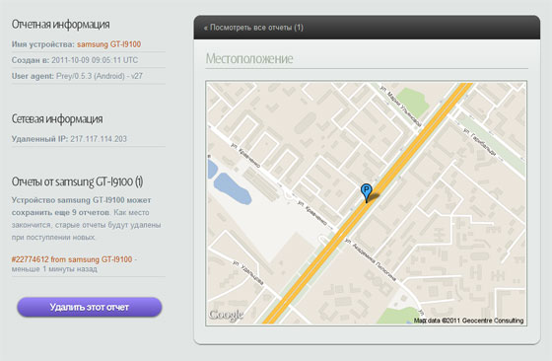552x361 pixels.
Task: Click the Отчеты от samsung GT-I9100 (1) heading
Action: click(77, 181)
